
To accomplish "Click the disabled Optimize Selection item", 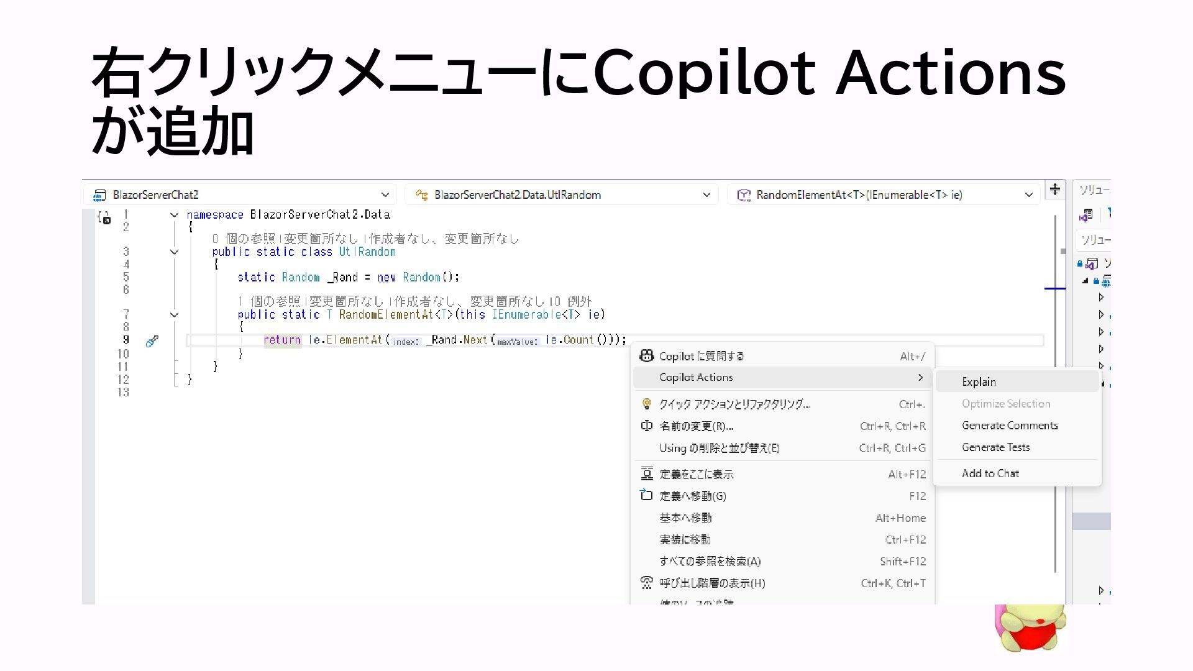I will click(1017, 403).
